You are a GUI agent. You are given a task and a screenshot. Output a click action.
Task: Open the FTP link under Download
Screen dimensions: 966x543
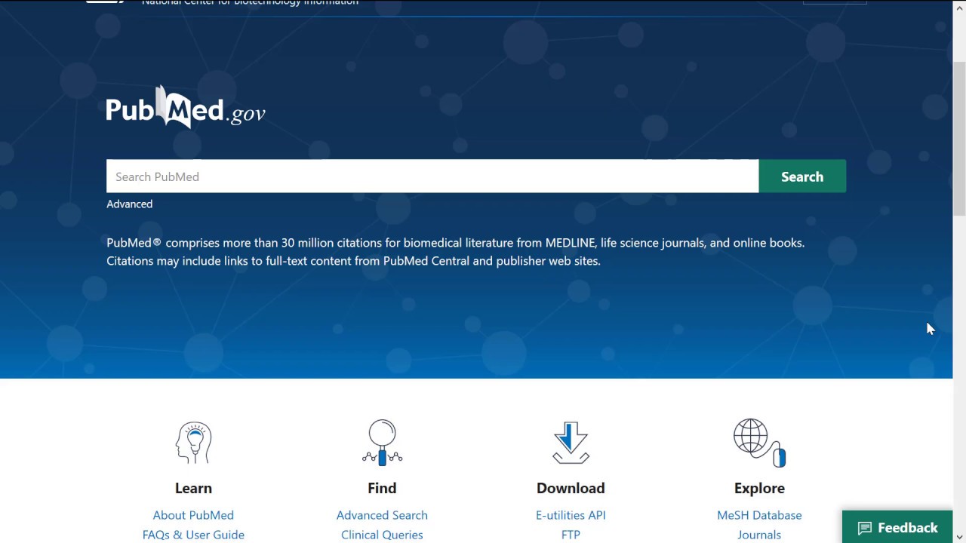click(571, 535)
